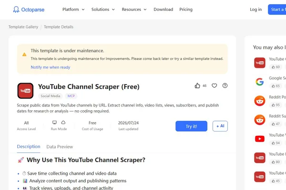Click the thumbs-up count 45 in sidebar
The image size is (286, 190).
(276, 181)
